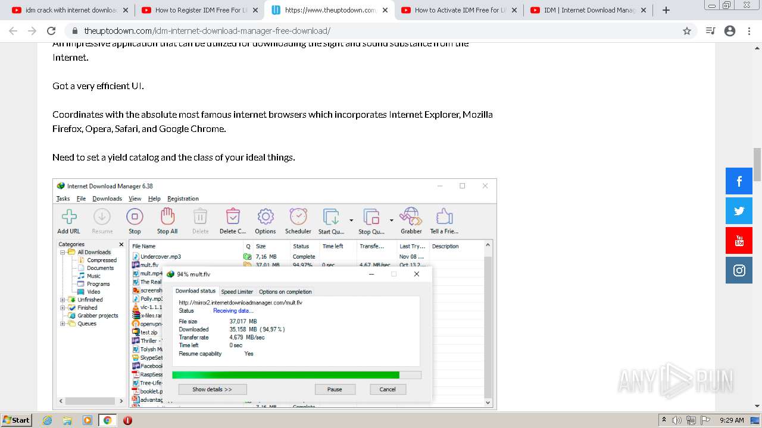The image size is (762, 428).
Task: Close the theuptodown.com tab
Action: [x=385, y=10]
